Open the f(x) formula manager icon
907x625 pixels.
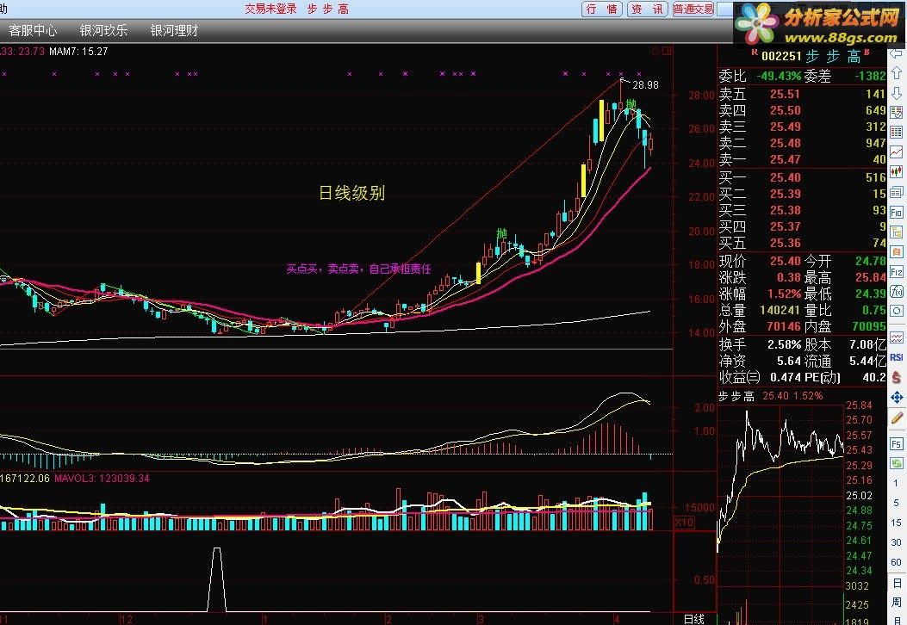(896, 291)
